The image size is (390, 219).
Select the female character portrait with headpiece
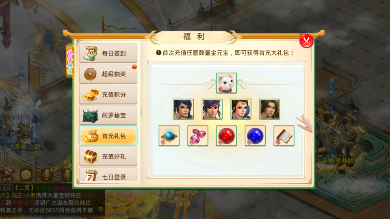[241, 109]
